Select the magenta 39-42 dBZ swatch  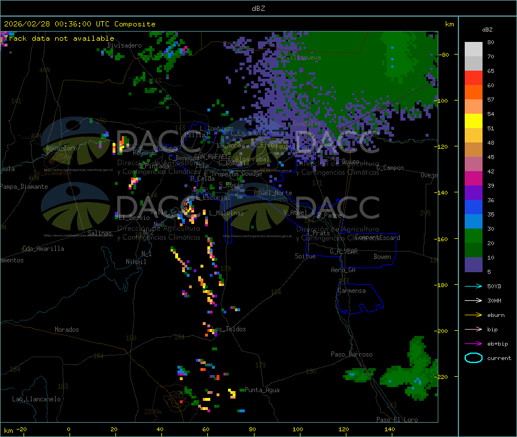click(x=473, y=179)
